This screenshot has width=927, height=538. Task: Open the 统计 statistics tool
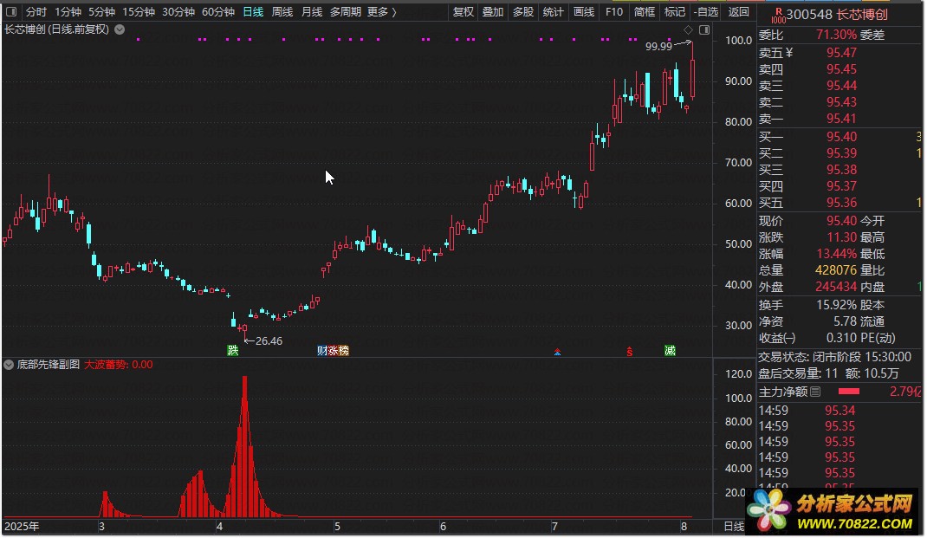[x=553, y=12]
